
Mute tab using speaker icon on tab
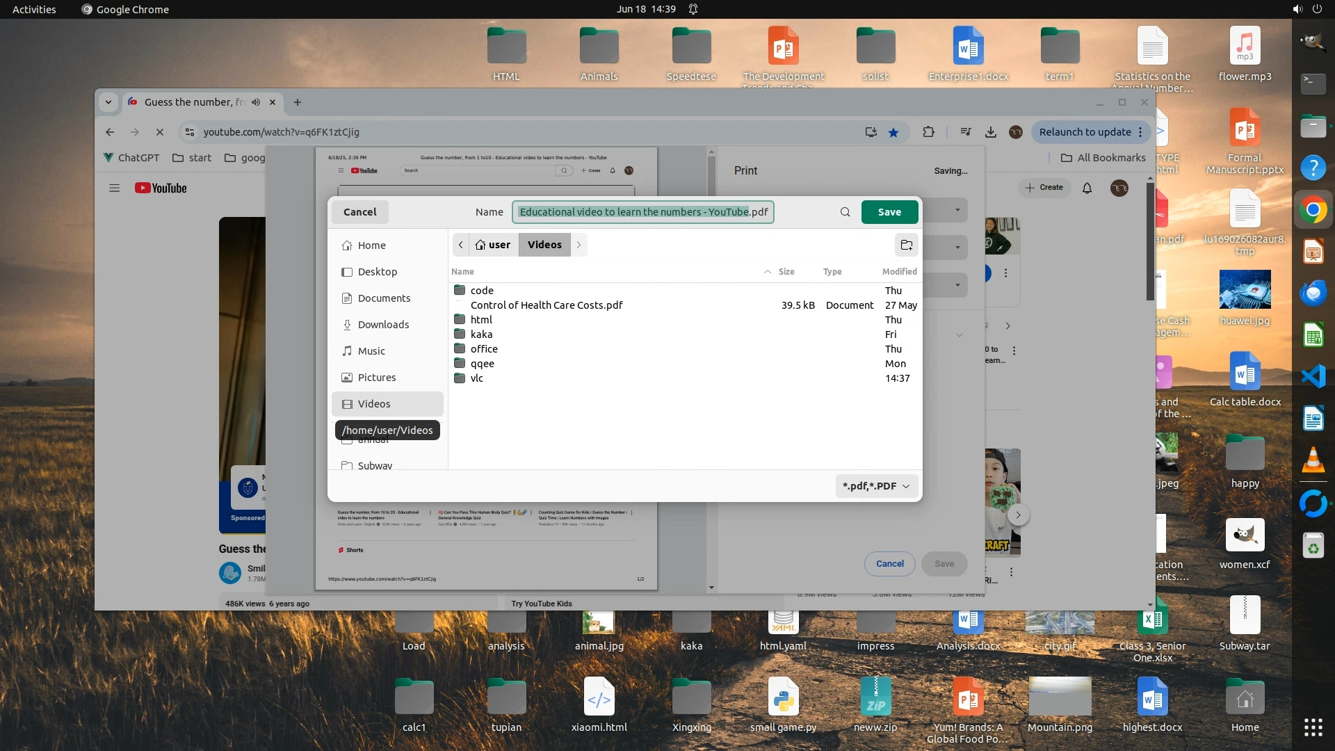coord(256,102)
